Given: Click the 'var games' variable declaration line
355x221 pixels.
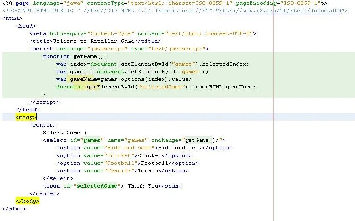Looking at the screenshot, I should [x=132, y=72].
